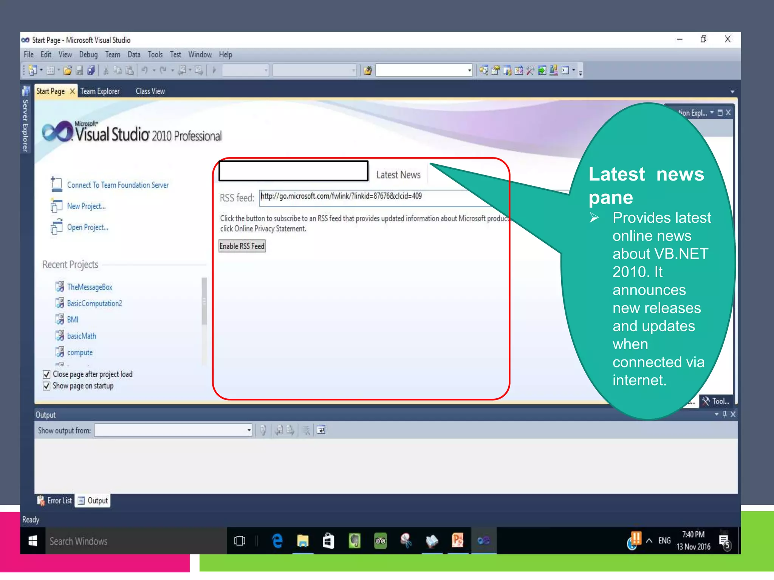Click the New Project... link
Image resolution: width=774 pixels, height=580 pixels.
pos(86,206)
